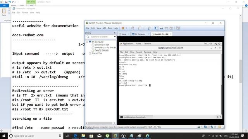This screenshot has height=139, width=248.
Task: Switch to the Home tab in VMware
Action: click(x=124, y=34)
